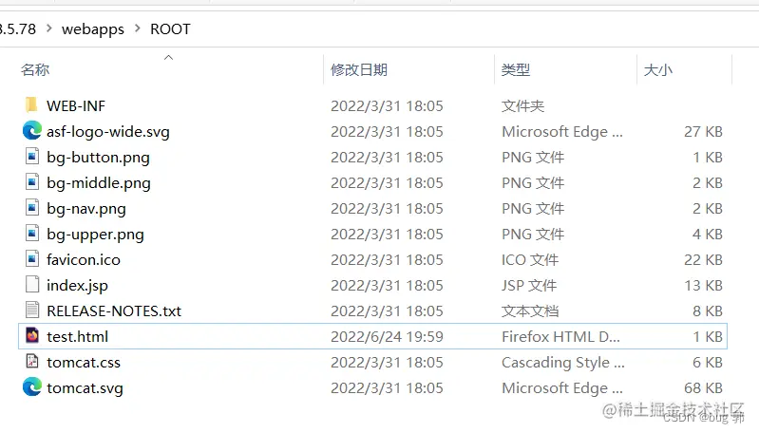The height and width of the screenshot is (433, 759).
Task: Select the bg-middle.png file name
Action: [99, 183]
